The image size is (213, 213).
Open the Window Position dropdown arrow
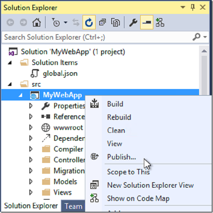[x=183, y=7]
